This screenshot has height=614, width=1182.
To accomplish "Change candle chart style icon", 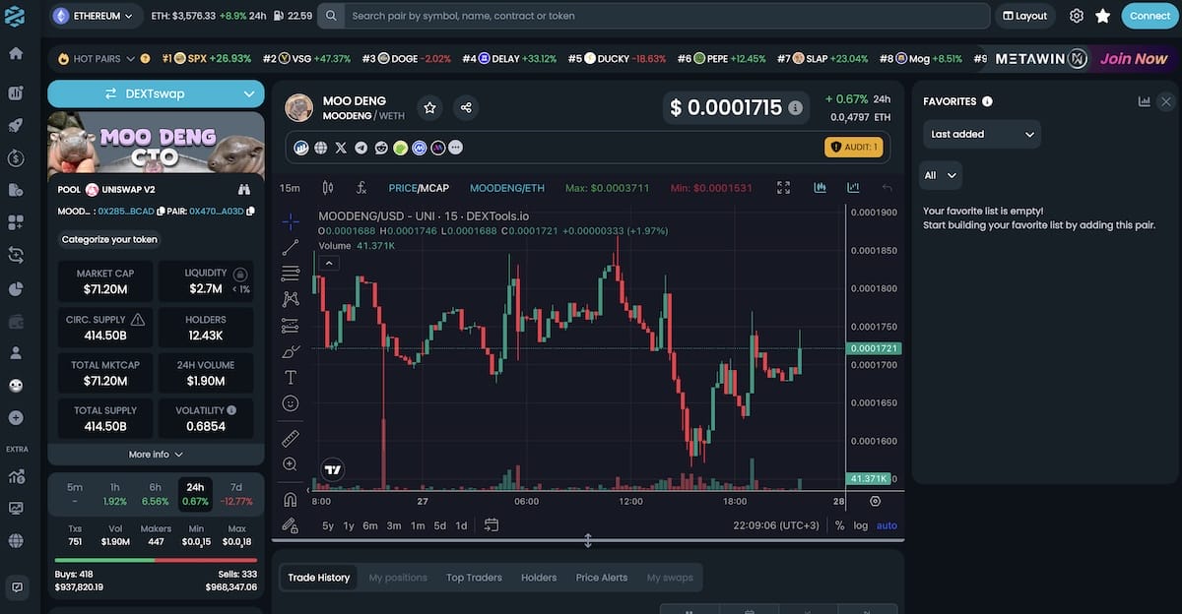I will [328, 188].
